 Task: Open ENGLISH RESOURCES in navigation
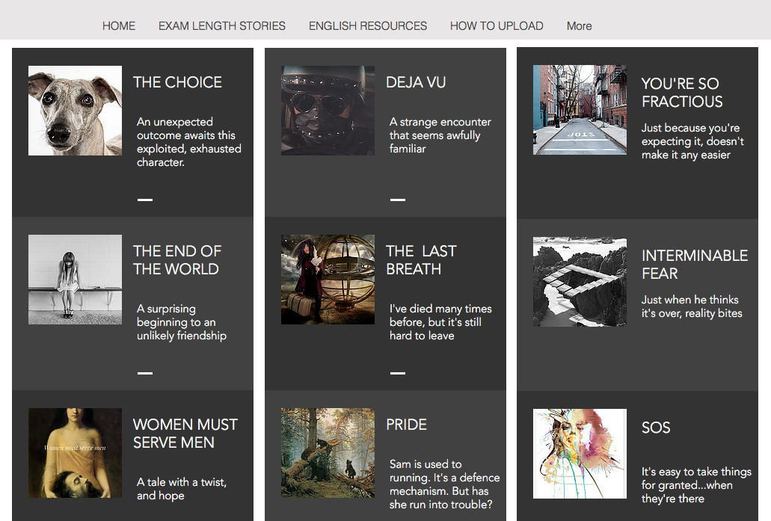(368, 26)
